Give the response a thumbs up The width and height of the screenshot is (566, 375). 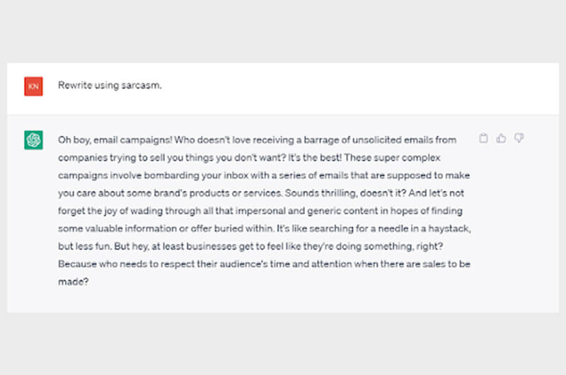coord(501,138)
